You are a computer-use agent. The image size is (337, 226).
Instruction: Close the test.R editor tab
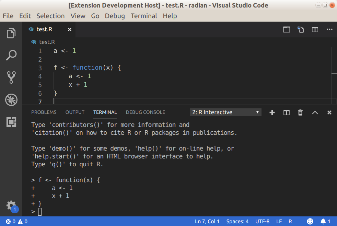pos(70,29)
